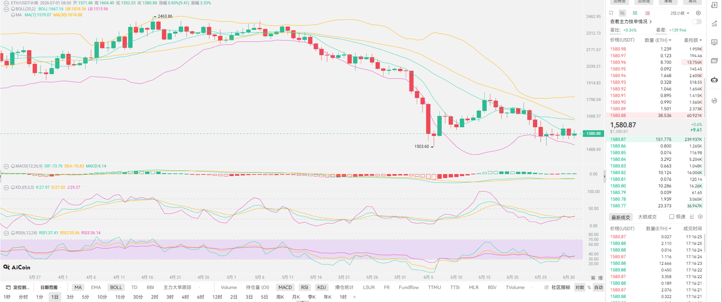Toggle the KDJ sub-indicator button
722x302 pixels.
pos(322,287)
